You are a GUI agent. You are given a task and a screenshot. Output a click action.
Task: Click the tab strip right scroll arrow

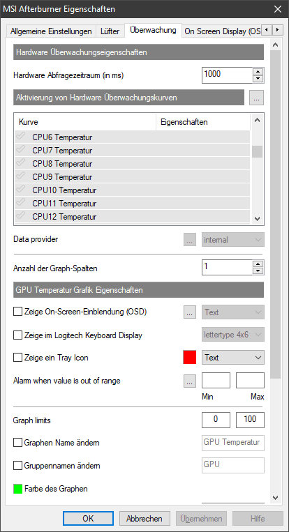(x=277, y=30)
